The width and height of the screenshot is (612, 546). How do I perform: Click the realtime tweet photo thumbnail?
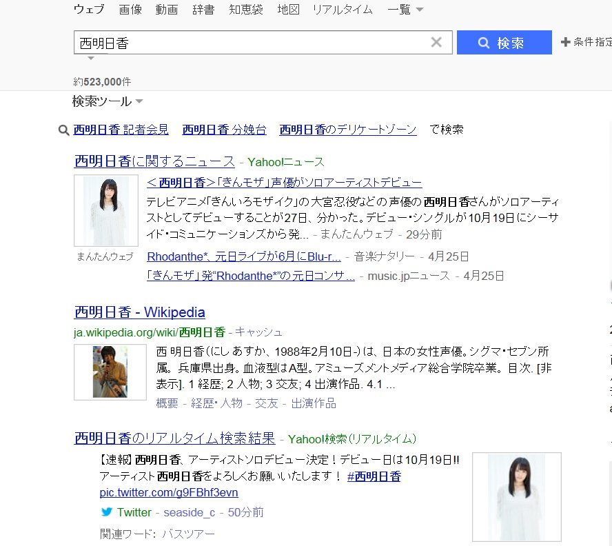click(517, 497)
